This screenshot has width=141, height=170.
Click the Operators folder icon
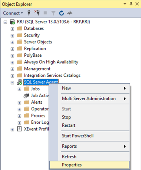[26, 109]
